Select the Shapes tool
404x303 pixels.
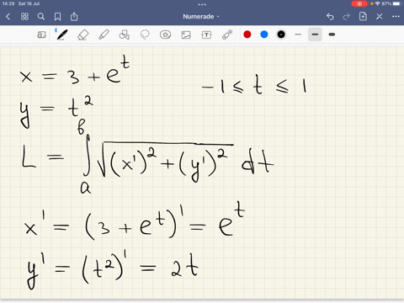pyautogui.click(x=125, y=35)
